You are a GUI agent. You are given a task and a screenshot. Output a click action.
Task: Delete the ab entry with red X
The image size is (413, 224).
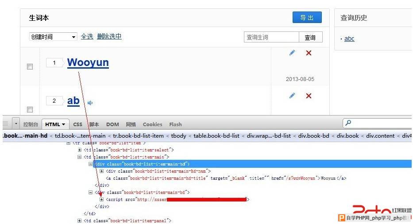tap(309, 96)
